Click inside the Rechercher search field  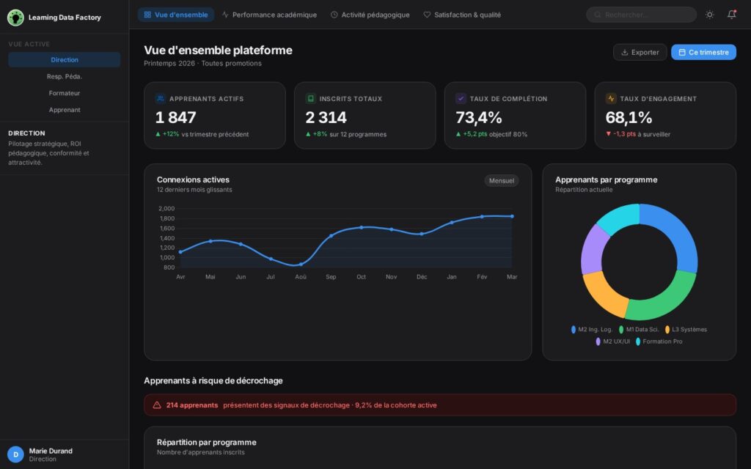pos(640,14)
